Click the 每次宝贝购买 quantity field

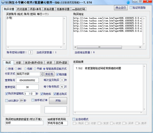pyautogui.click(x=62, y=80)
